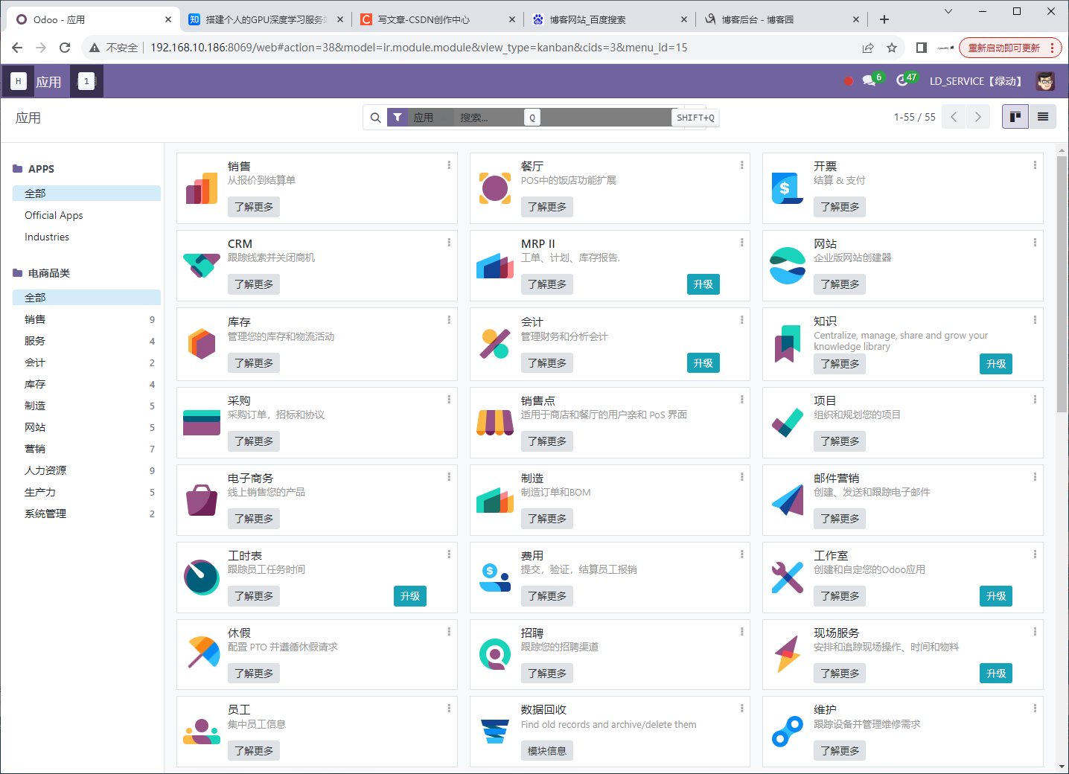This screenshot has height=774, width=1069.
Task: Select 生产力 category in sidebar
Action: coord(86,492)
